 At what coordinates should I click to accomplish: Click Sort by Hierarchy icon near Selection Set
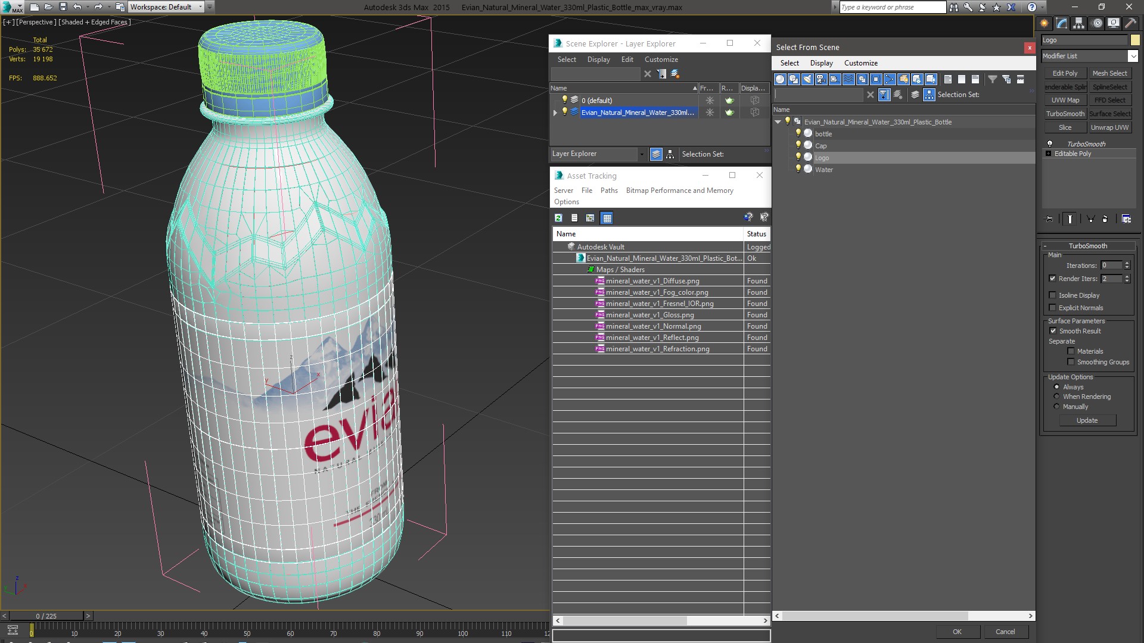pos(929,95)
